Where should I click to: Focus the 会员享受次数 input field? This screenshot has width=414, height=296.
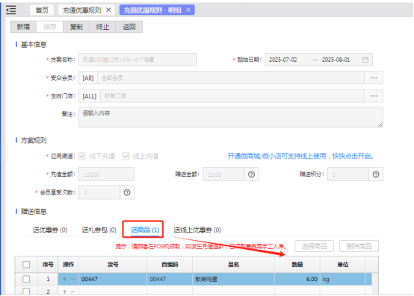click(x=99, y=192)
